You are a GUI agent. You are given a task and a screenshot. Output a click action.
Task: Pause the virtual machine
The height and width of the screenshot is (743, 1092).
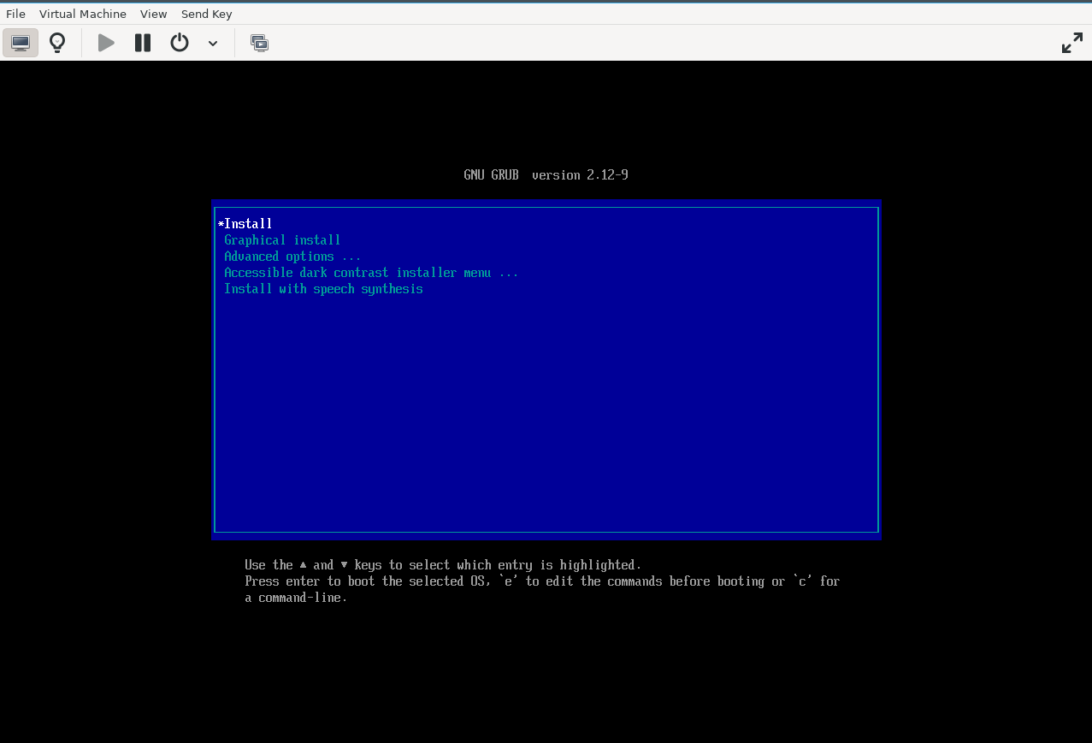(x=142, y=42)
